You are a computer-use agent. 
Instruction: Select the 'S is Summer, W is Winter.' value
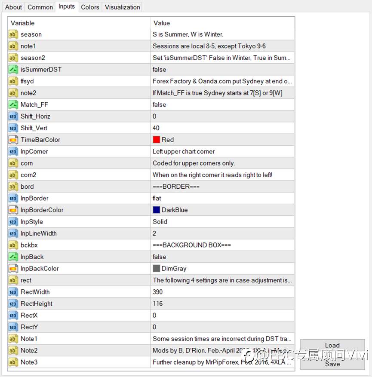pyautogui.click(x=188, y=34)
